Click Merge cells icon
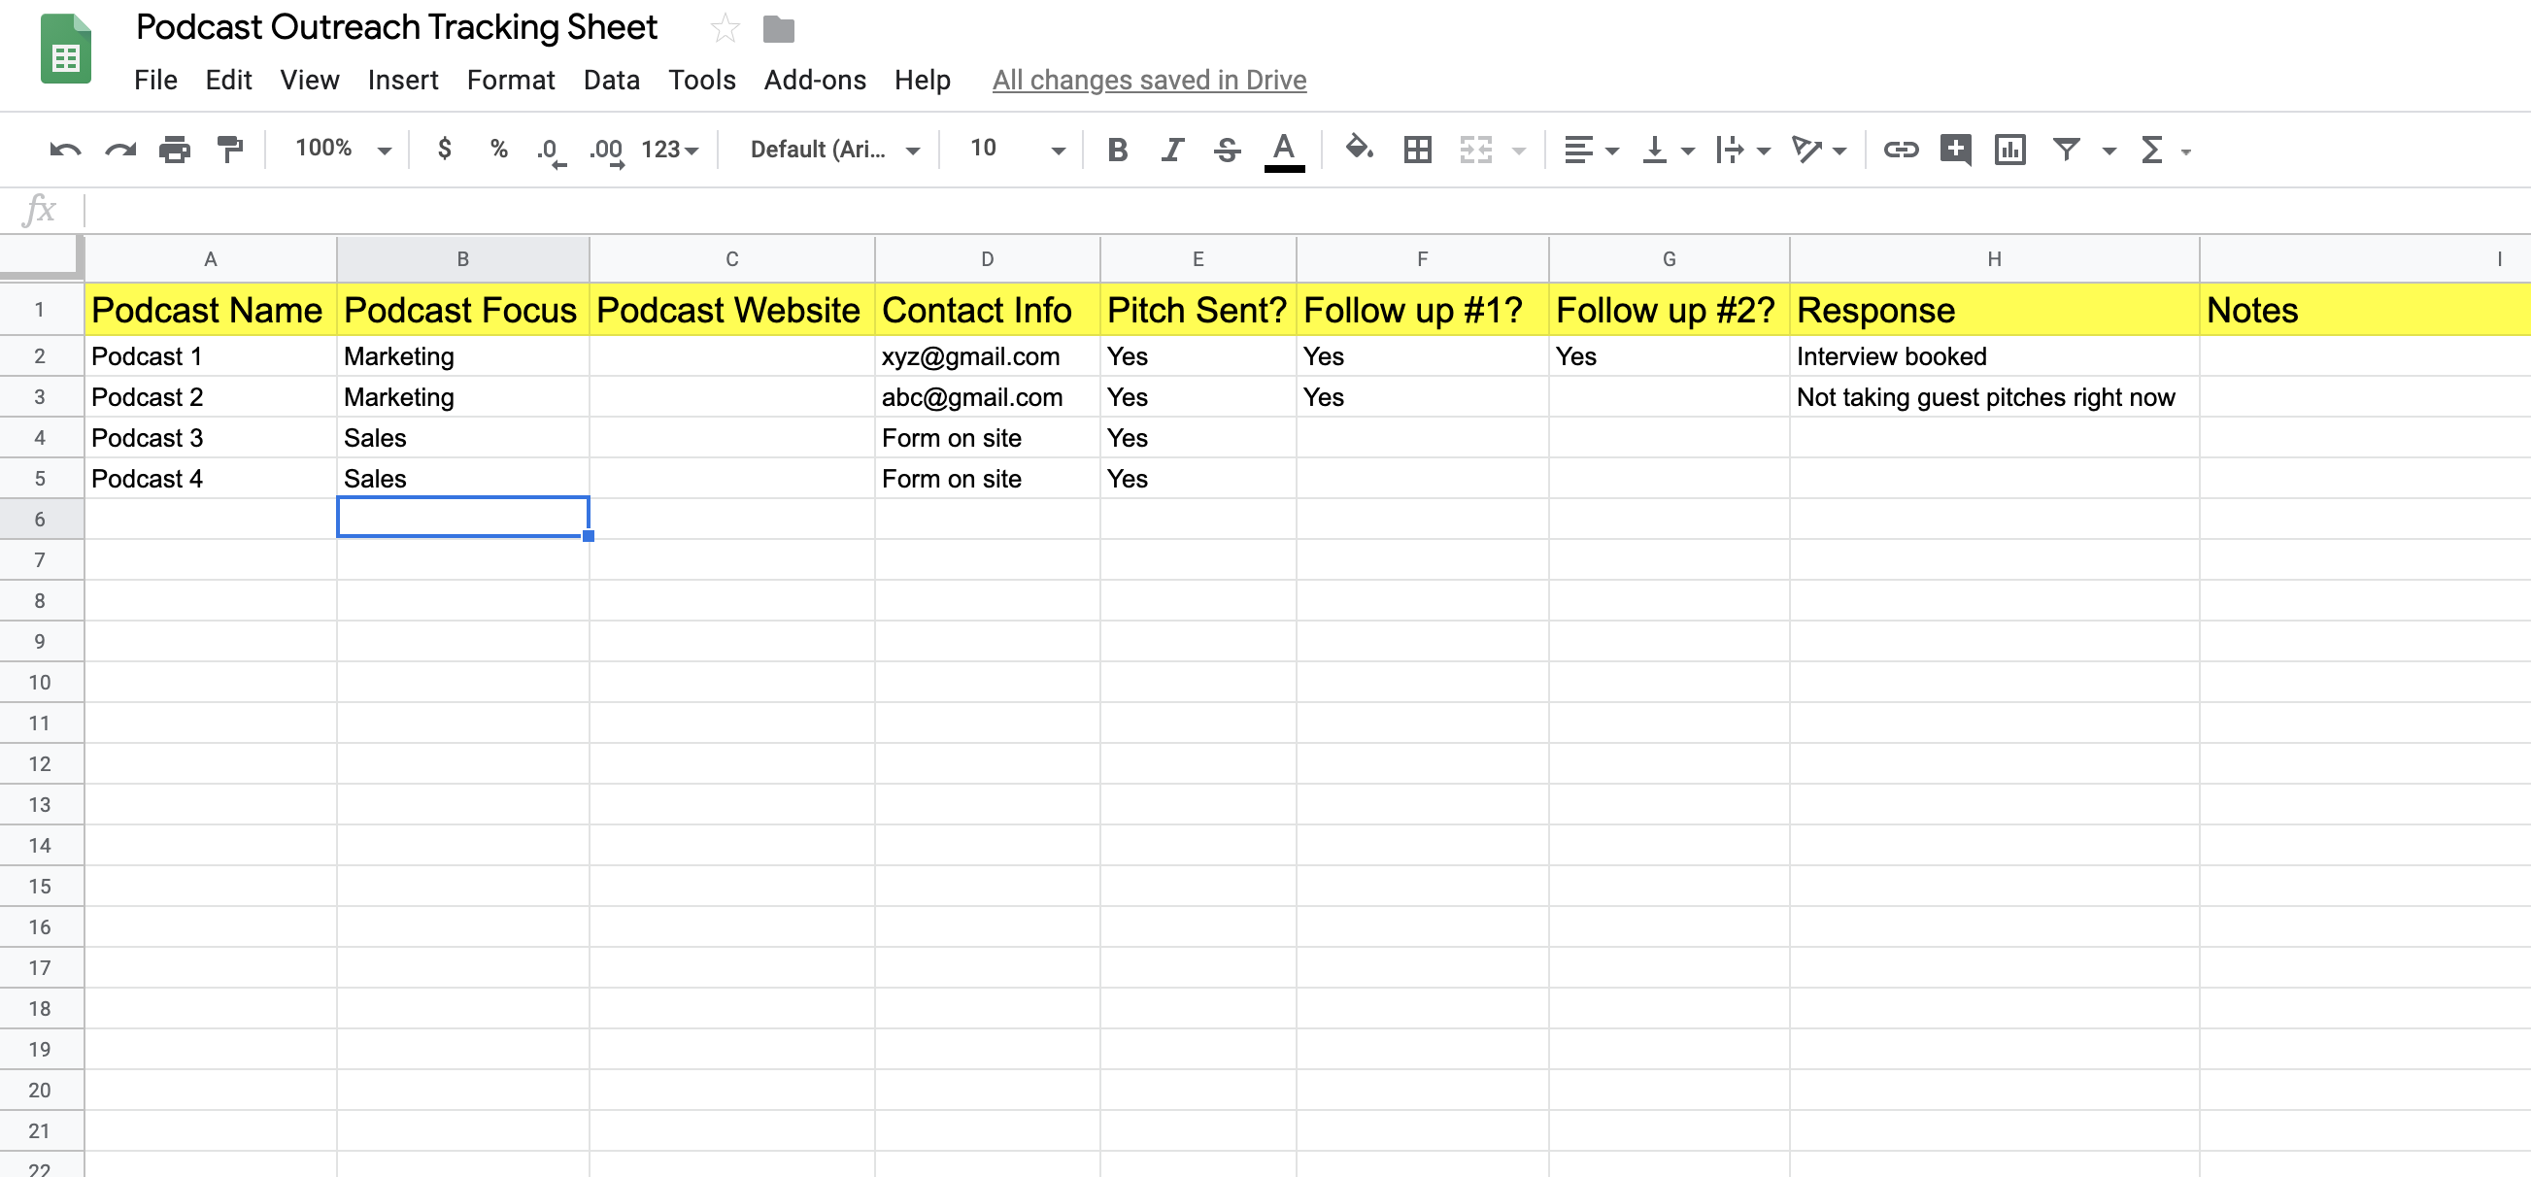Viewport: 2531px width, 1177px height. [x=1475, y=150]
